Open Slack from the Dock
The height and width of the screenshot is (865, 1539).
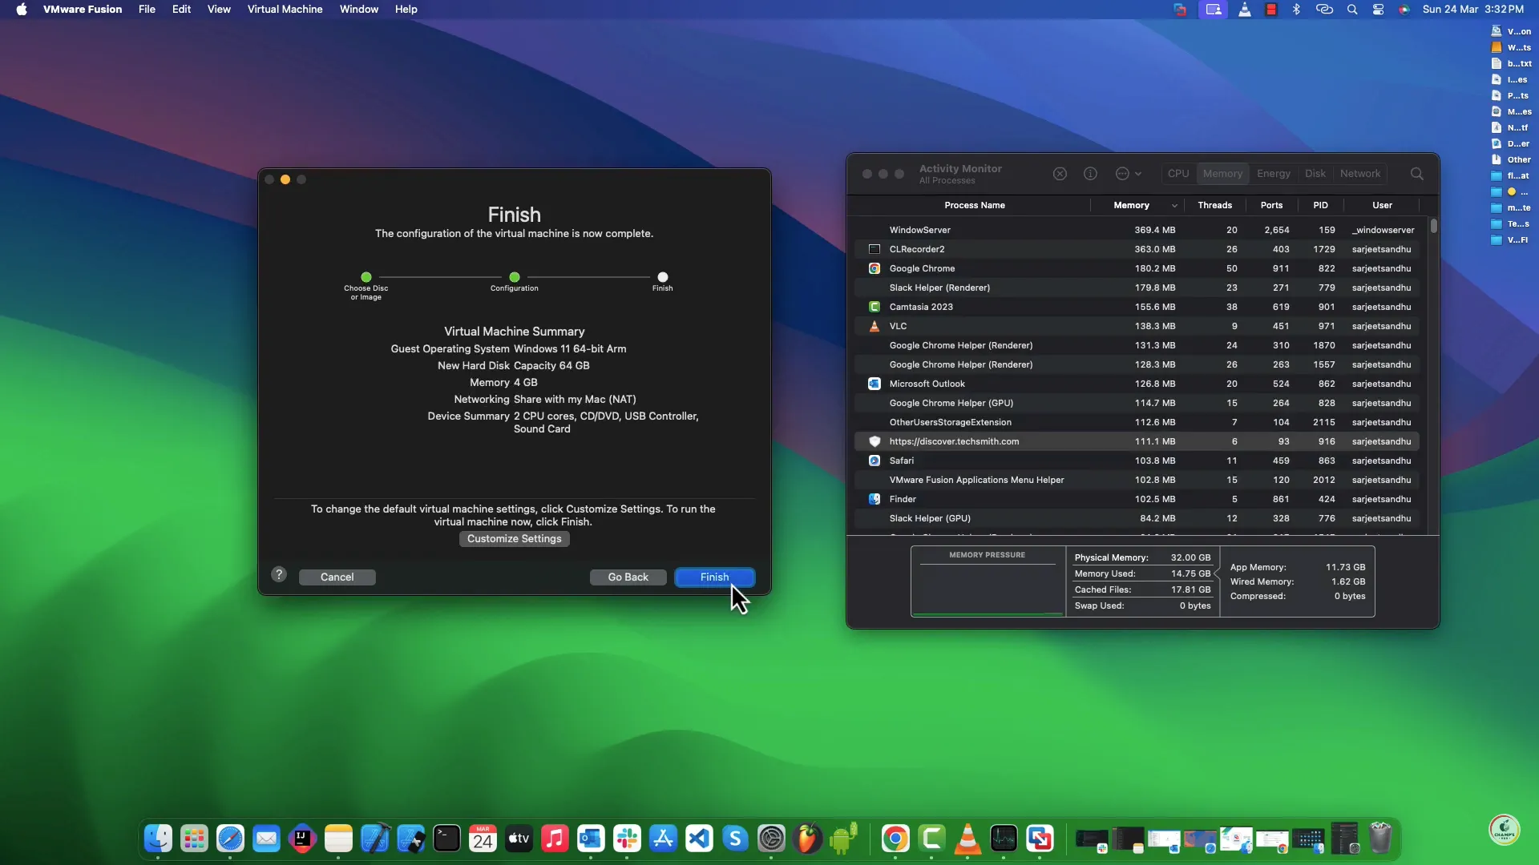[x=627, y=839]
